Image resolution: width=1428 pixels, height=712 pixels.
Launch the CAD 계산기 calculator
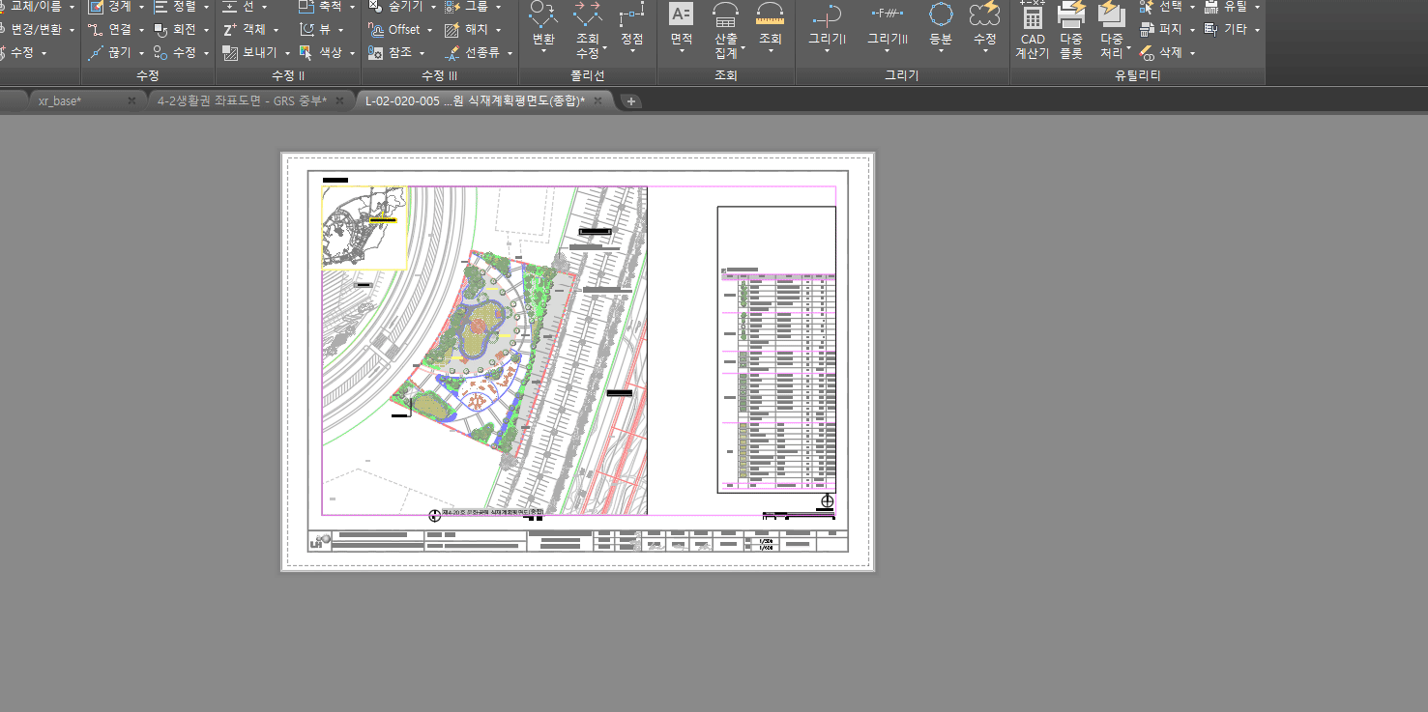(x=1033, y=31)
